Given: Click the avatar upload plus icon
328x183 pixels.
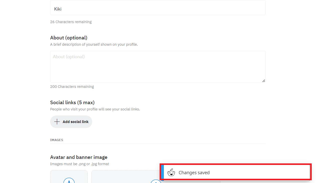Looking at the screenshot, I should click(69, 180).
